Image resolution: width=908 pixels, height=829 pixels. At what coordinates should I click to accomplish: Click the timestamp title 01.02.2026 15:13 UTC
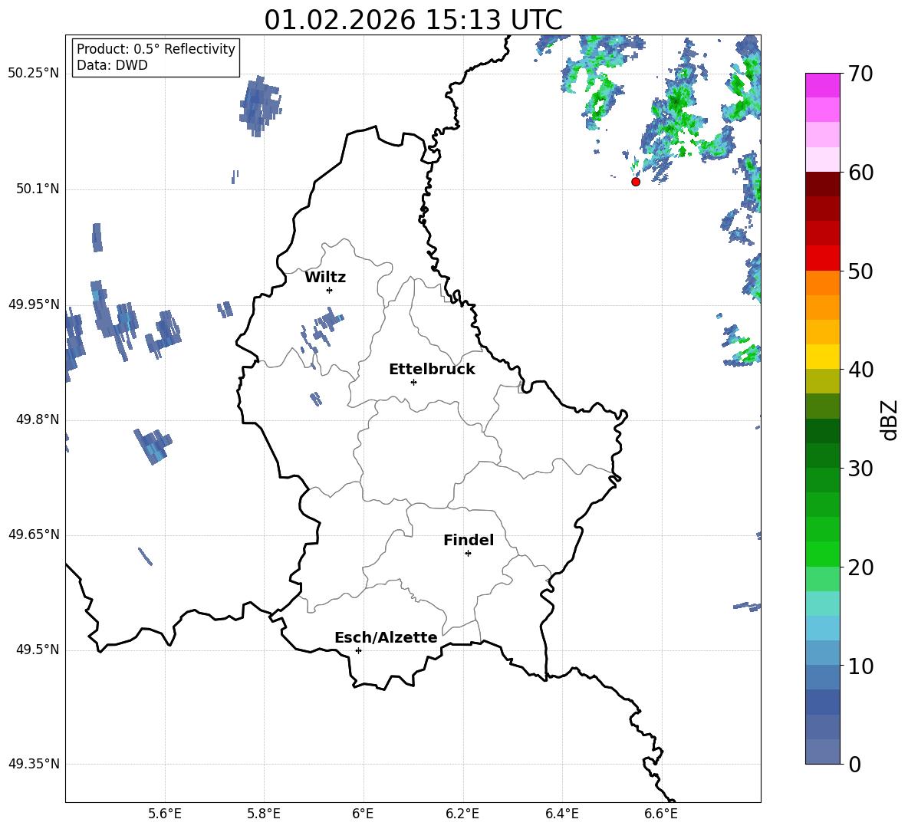click(413, 20)
